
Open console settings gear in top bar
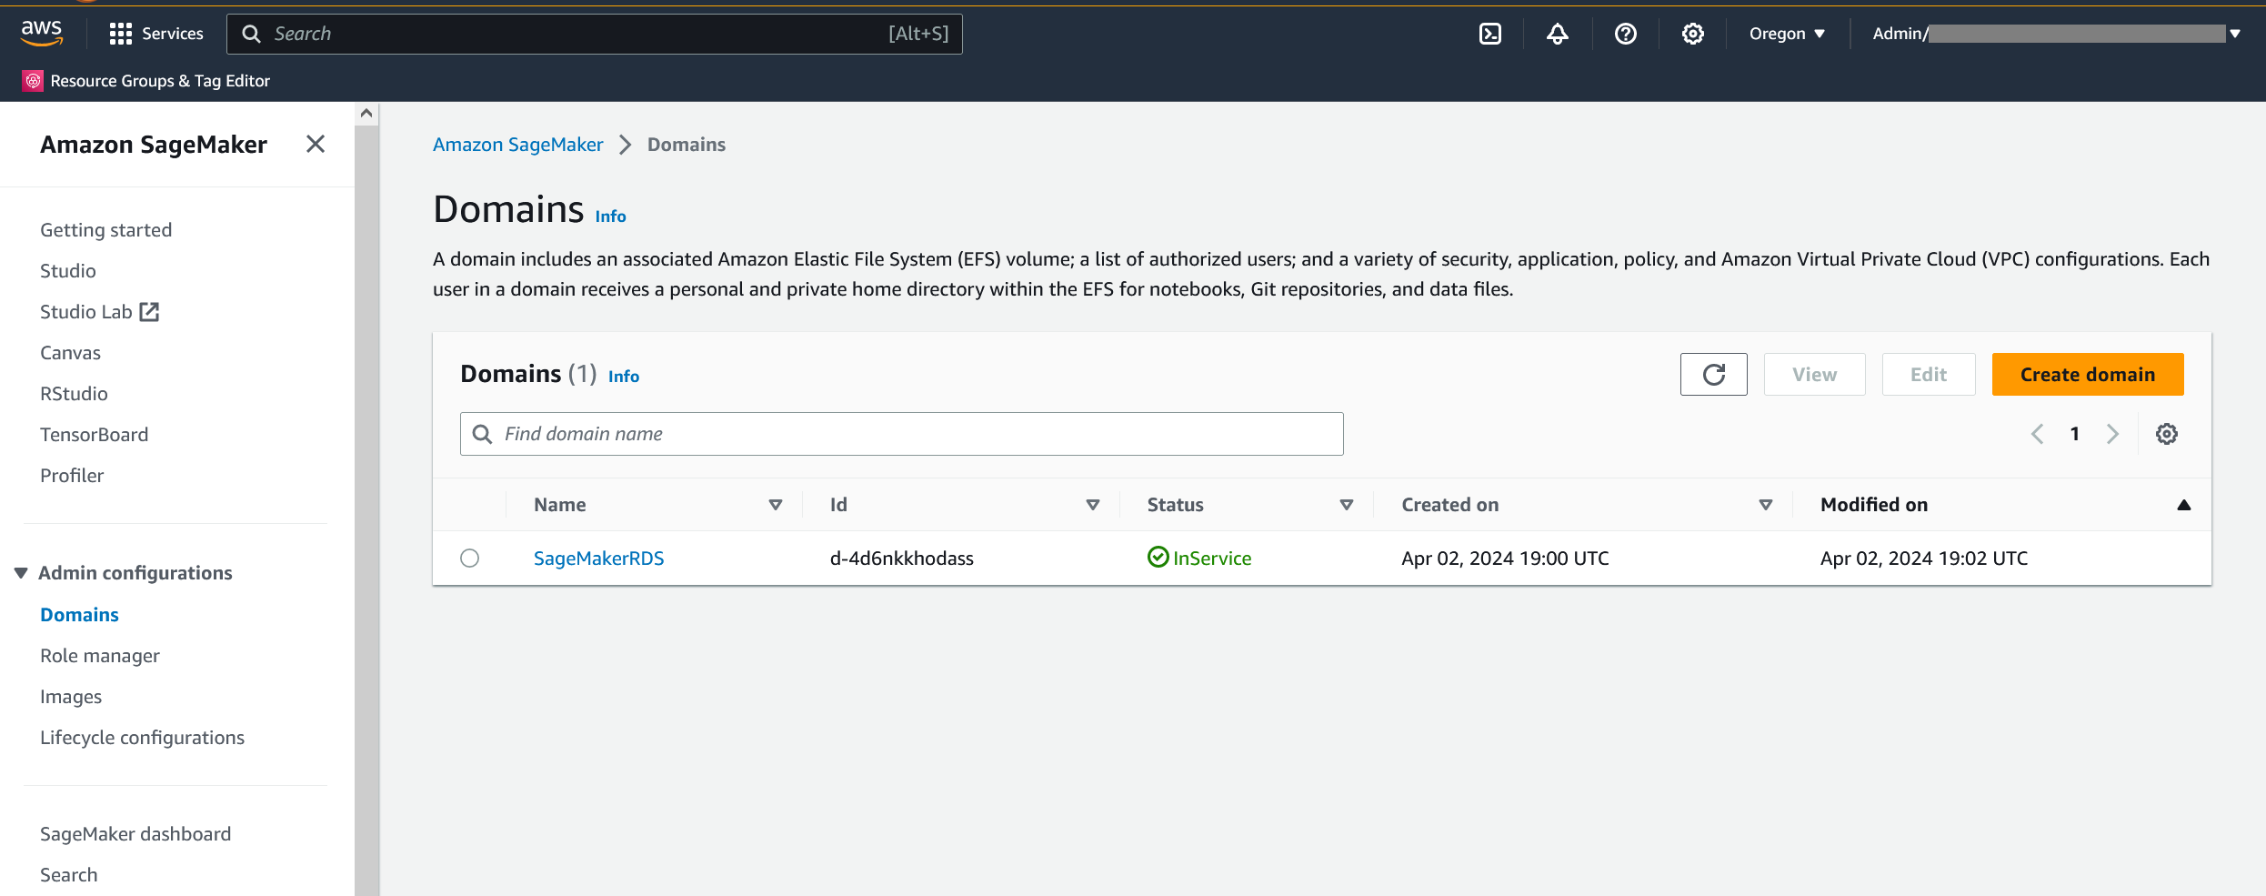pos(1692,34)
